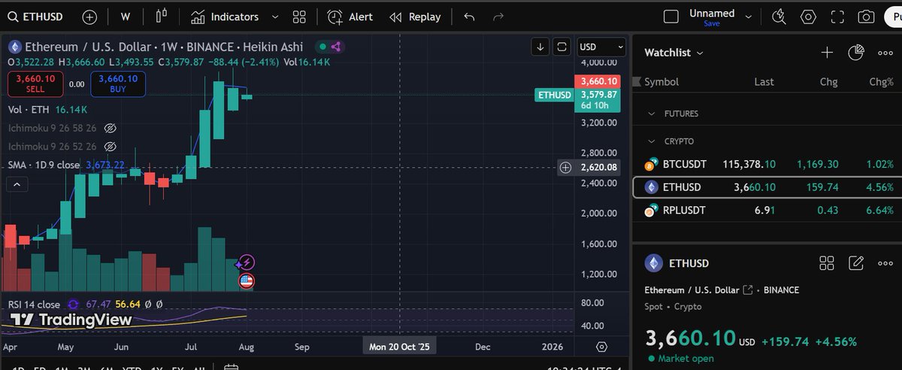Open the candle chart style menu
The image size is (902, 370).
162,17
